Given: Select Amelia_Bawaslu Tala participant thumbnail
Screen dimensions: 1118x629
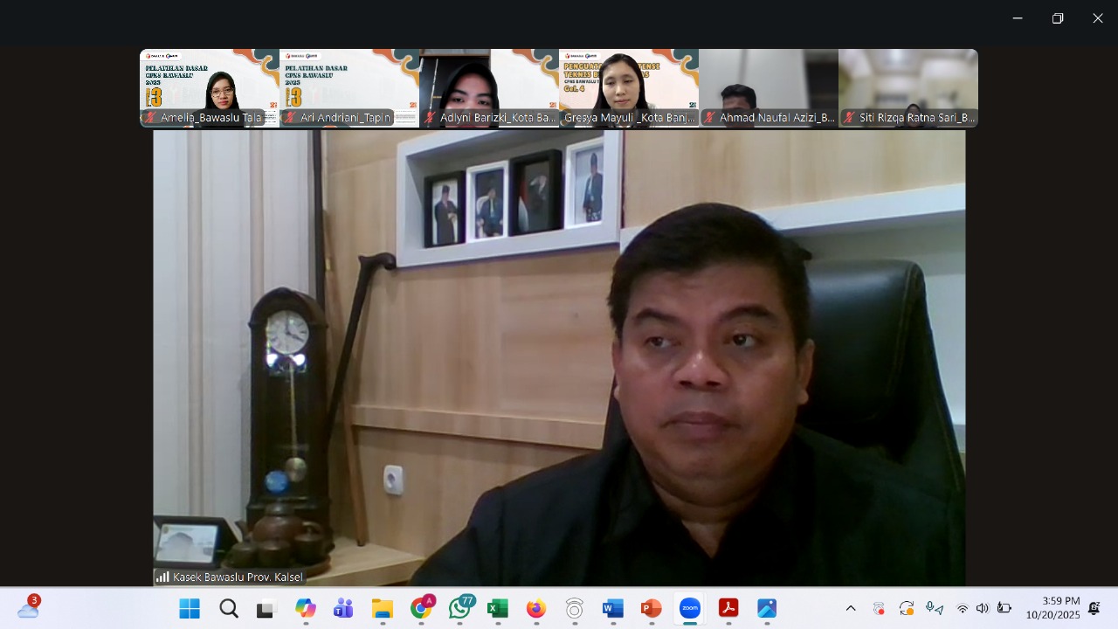Looking at the screenshot, I should click(210, 87).
